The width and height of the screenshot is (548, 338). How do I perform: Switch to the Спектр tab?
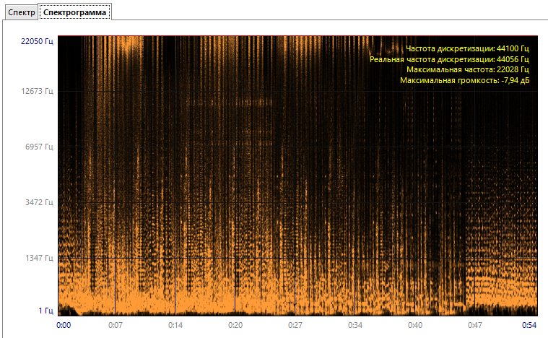[x=22, y=12]
